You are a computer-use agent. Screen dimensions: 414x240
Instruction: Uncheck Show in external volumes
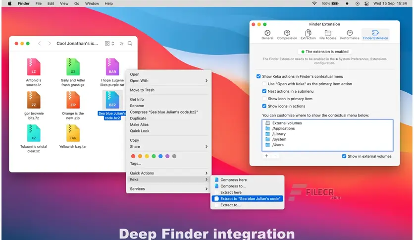tap(344, 156)
